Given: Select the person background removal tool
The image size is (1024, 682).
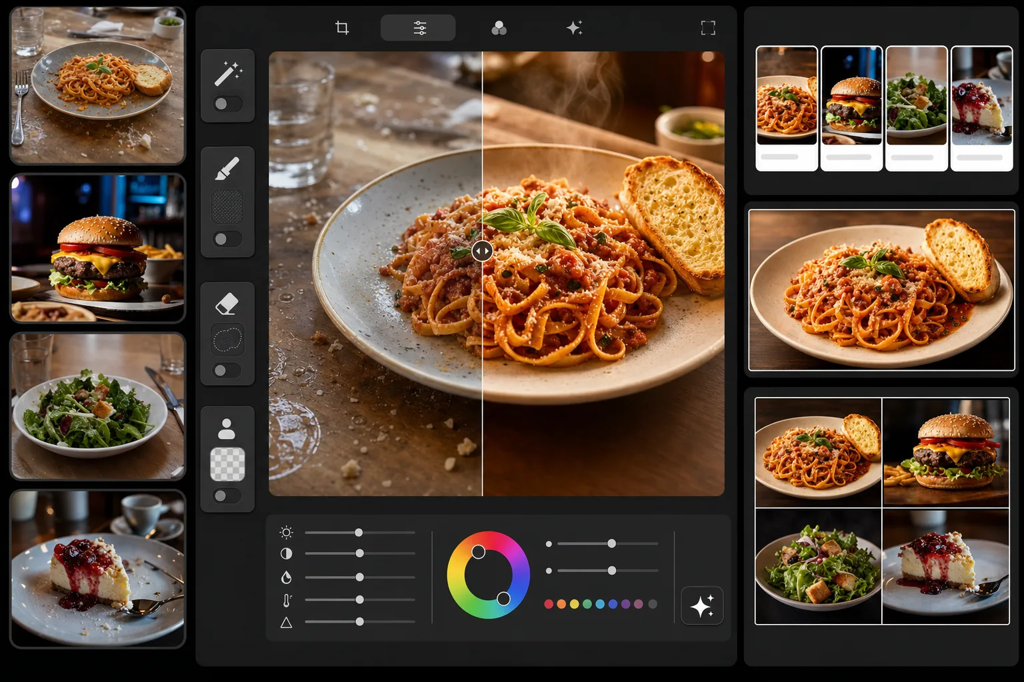Looking at the screenshot, I should click(x=227, y=429).
